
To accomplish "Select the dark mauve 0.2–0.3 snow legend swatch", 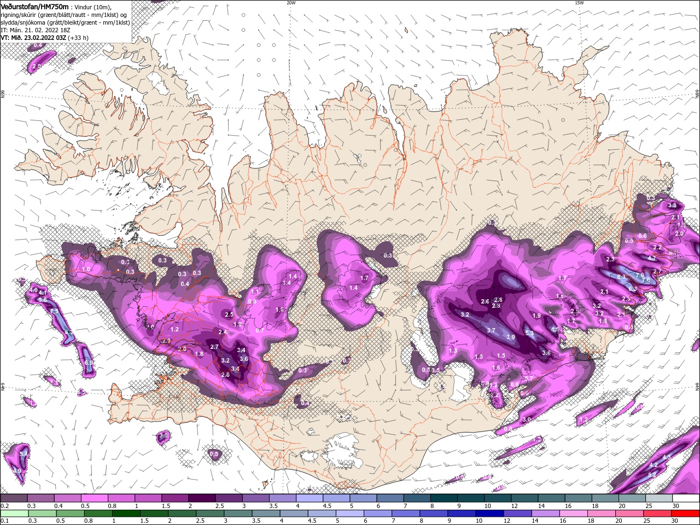I will point(14,498).
